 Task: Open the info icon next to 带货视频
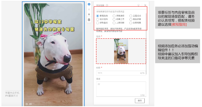107,5
